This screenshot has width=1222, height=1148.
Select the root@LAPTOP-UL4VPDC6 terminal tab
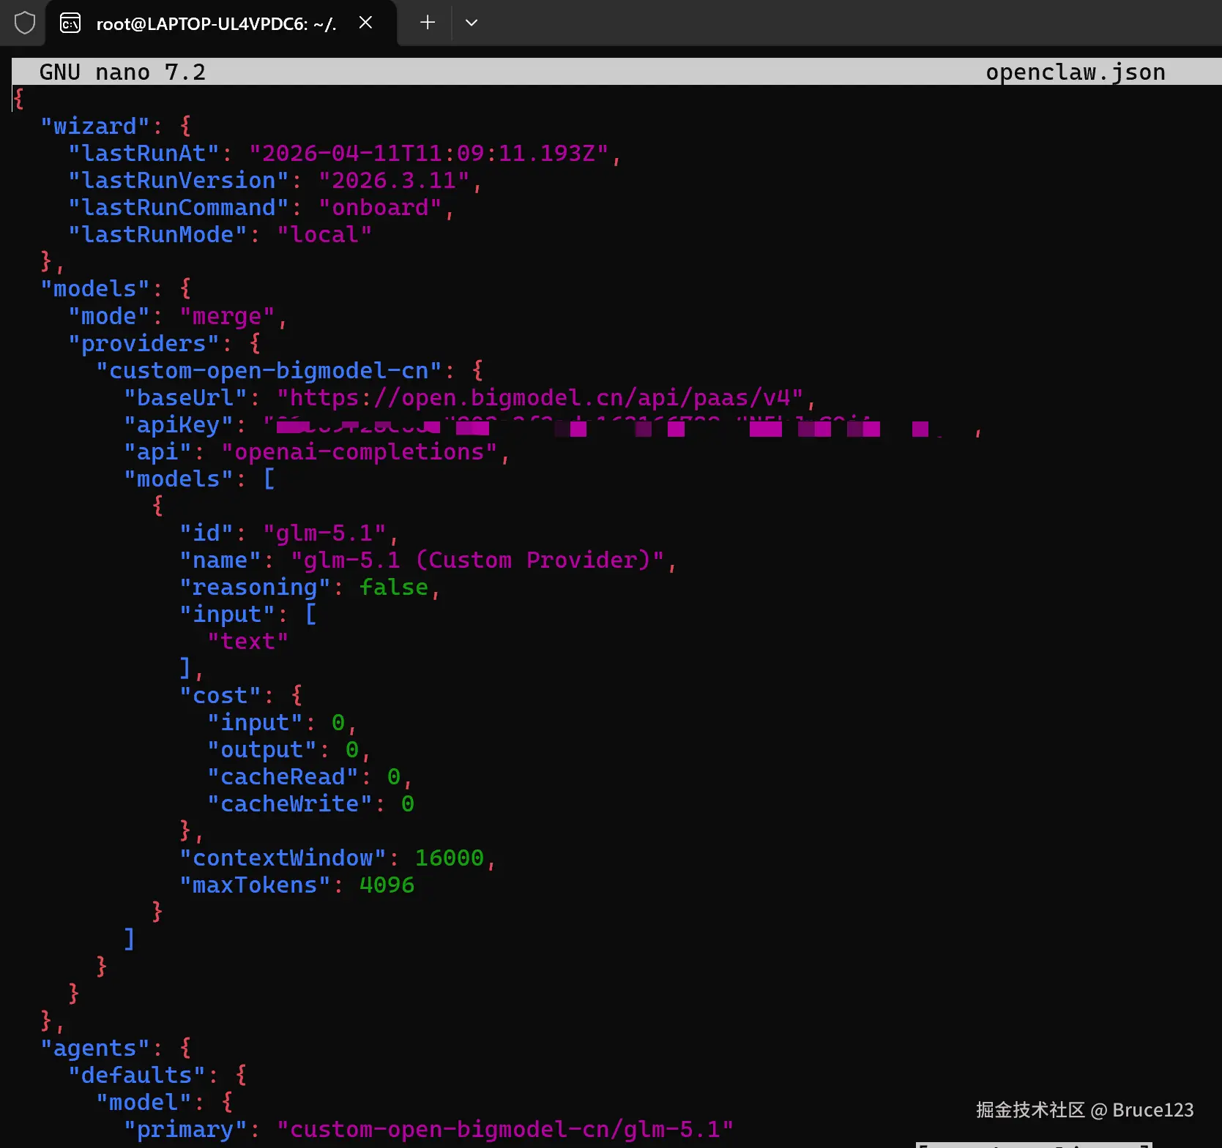221,23
